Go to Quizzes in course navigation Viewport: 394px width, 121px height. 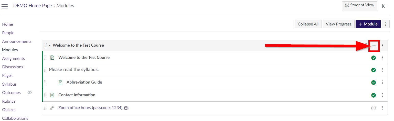(9, 110)
